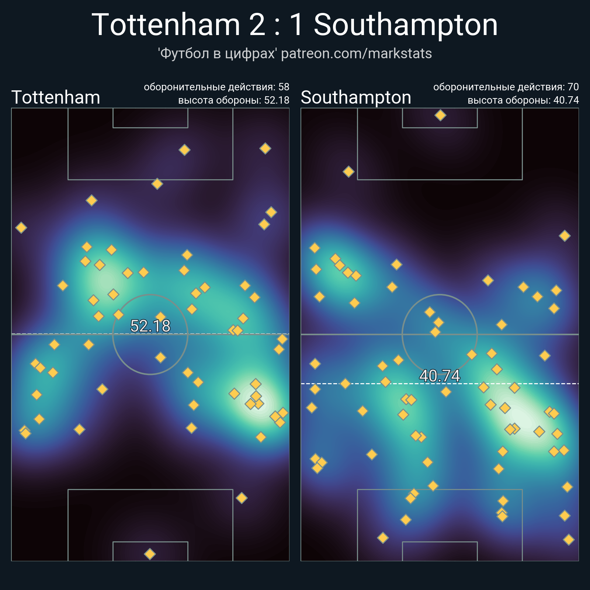The image size is (590, 590).
Task: Click Tottenham's 'оборонительные действия: 58' stat
Action: [216, 87]
